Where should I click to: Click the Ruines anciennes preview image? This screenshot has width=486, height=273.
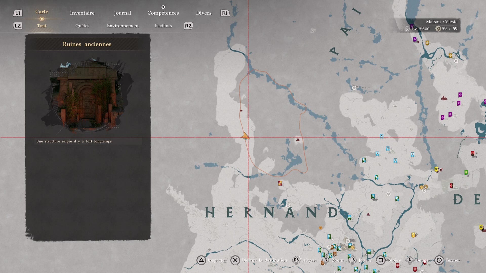(87, 95)
